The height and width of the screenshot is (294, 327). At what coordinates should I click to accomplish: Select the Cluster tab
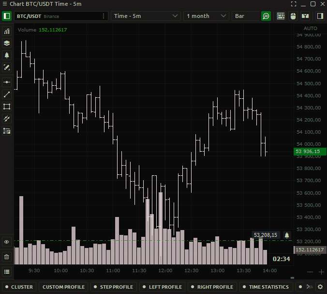coord(18,287)
